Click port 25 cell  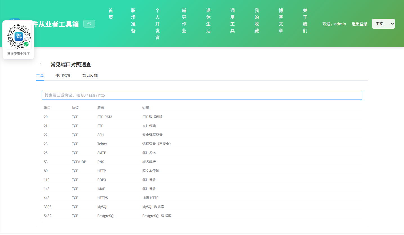click(x=46, y=153)
